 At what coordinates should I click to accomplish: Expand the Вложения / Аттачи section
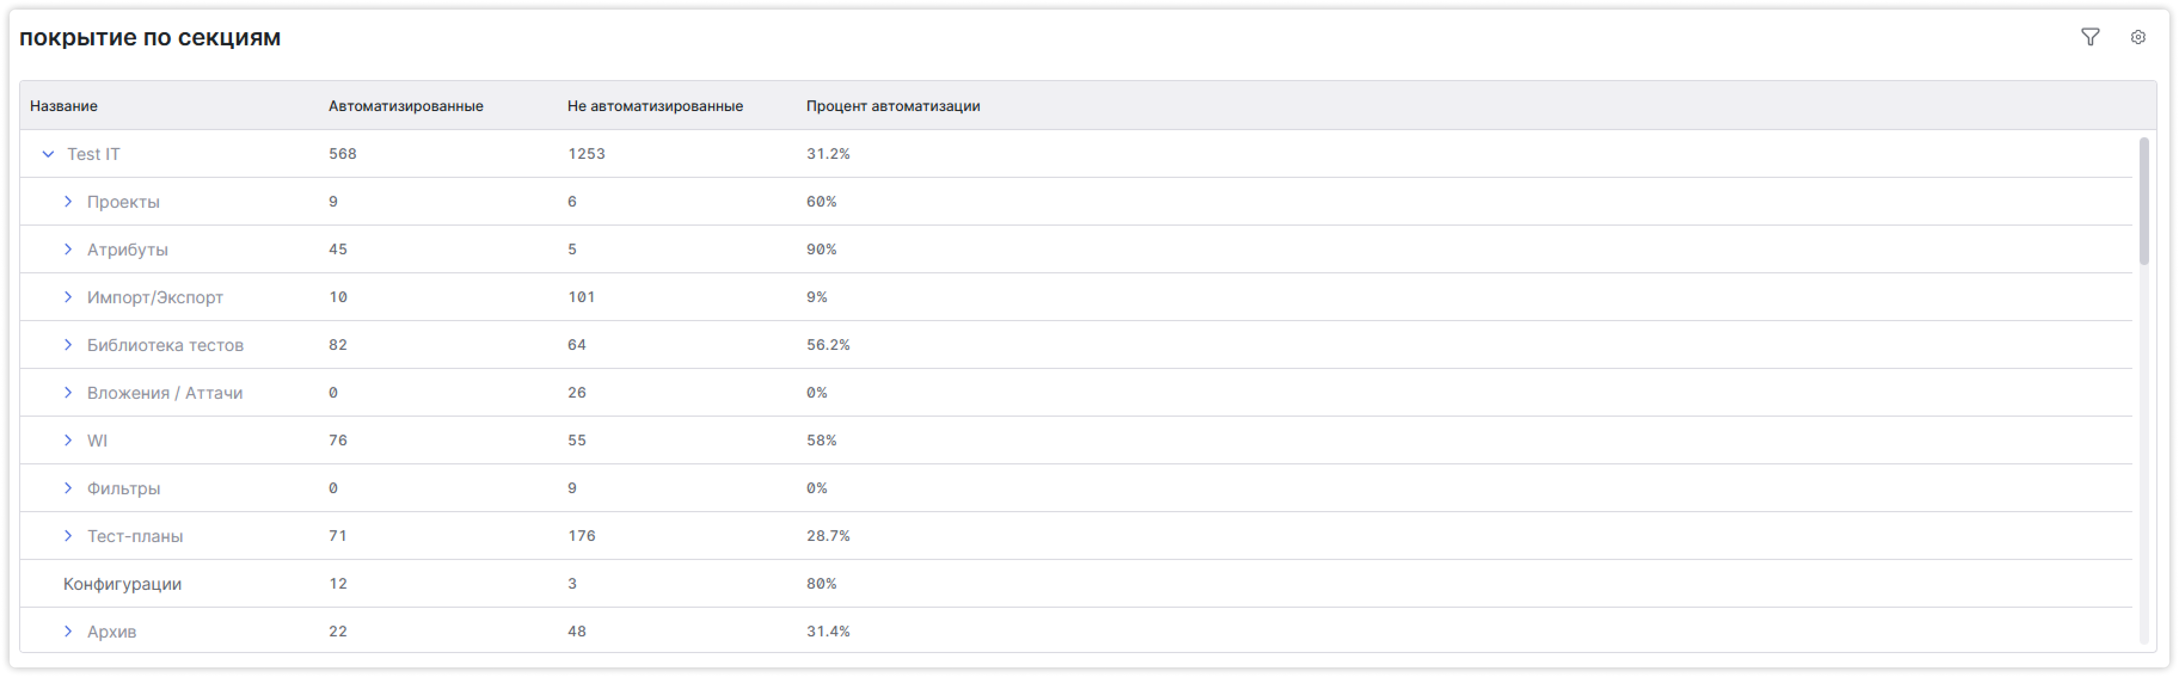coord(68,392)
